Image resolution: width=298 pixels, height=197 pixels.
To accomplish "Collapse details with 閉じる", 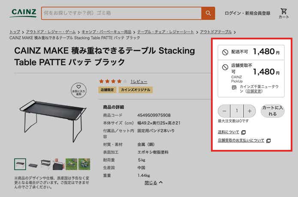I will [154, 182].
